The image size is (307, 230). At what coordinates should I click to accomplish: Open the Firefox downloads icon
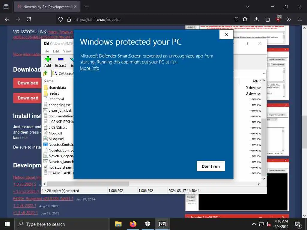coord(257,19)
